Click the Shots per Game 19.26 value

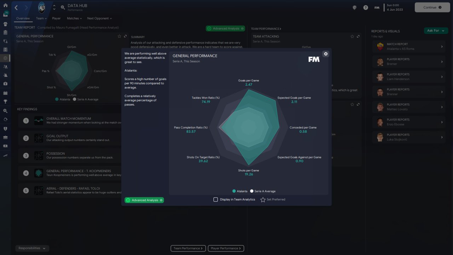click(248, 175)
